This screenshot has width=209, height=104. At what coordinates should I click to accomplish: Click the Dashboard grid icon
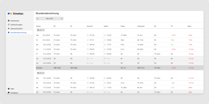9,21
